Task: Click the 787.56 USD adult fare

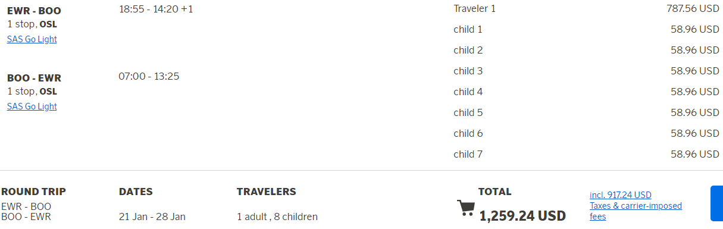Action: pyautogui.click(x=693, y=8)
